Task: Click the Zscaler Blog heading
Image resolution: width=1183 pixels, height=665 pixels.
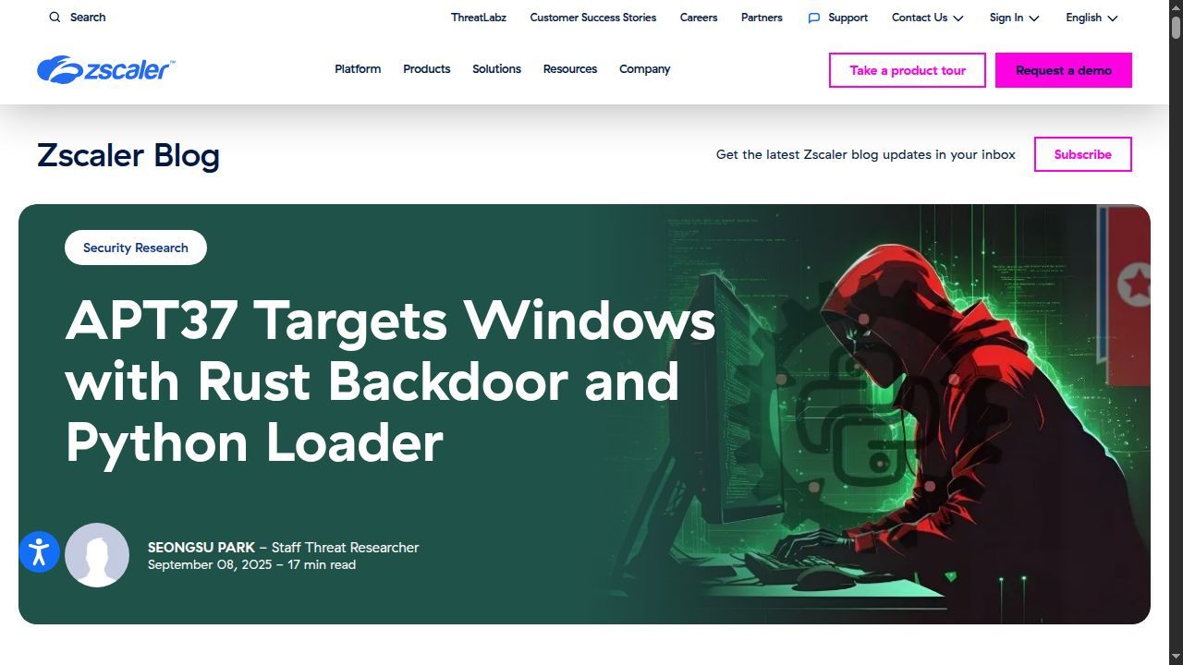Action: point(128,155)
